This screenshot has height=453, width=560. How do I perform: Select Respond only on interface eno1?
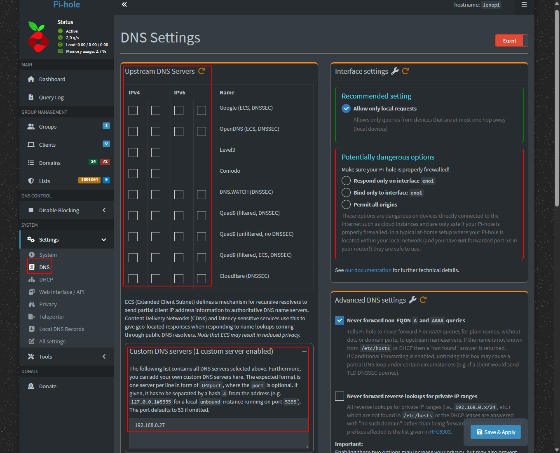[346, 181]
